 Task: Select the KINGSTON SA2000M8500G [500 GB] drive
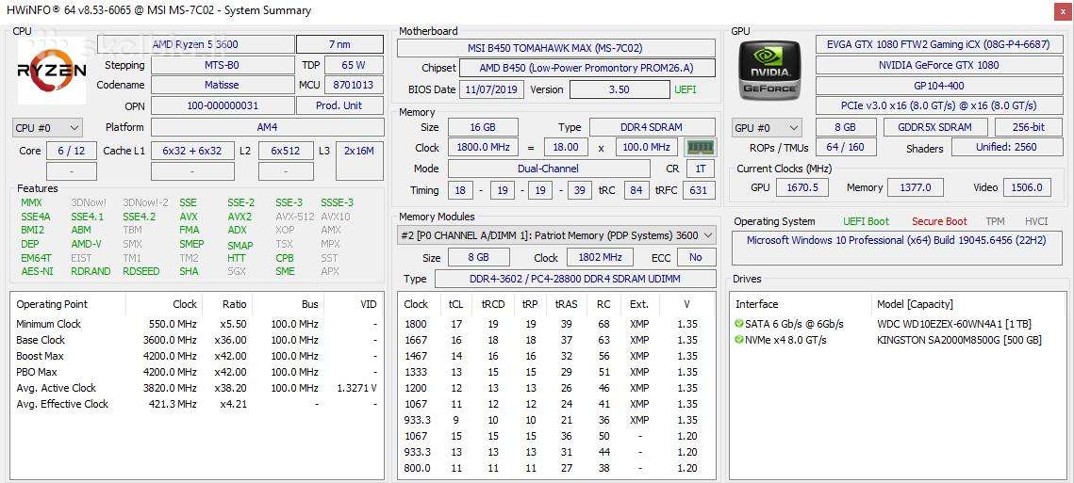tap(960, 340)
